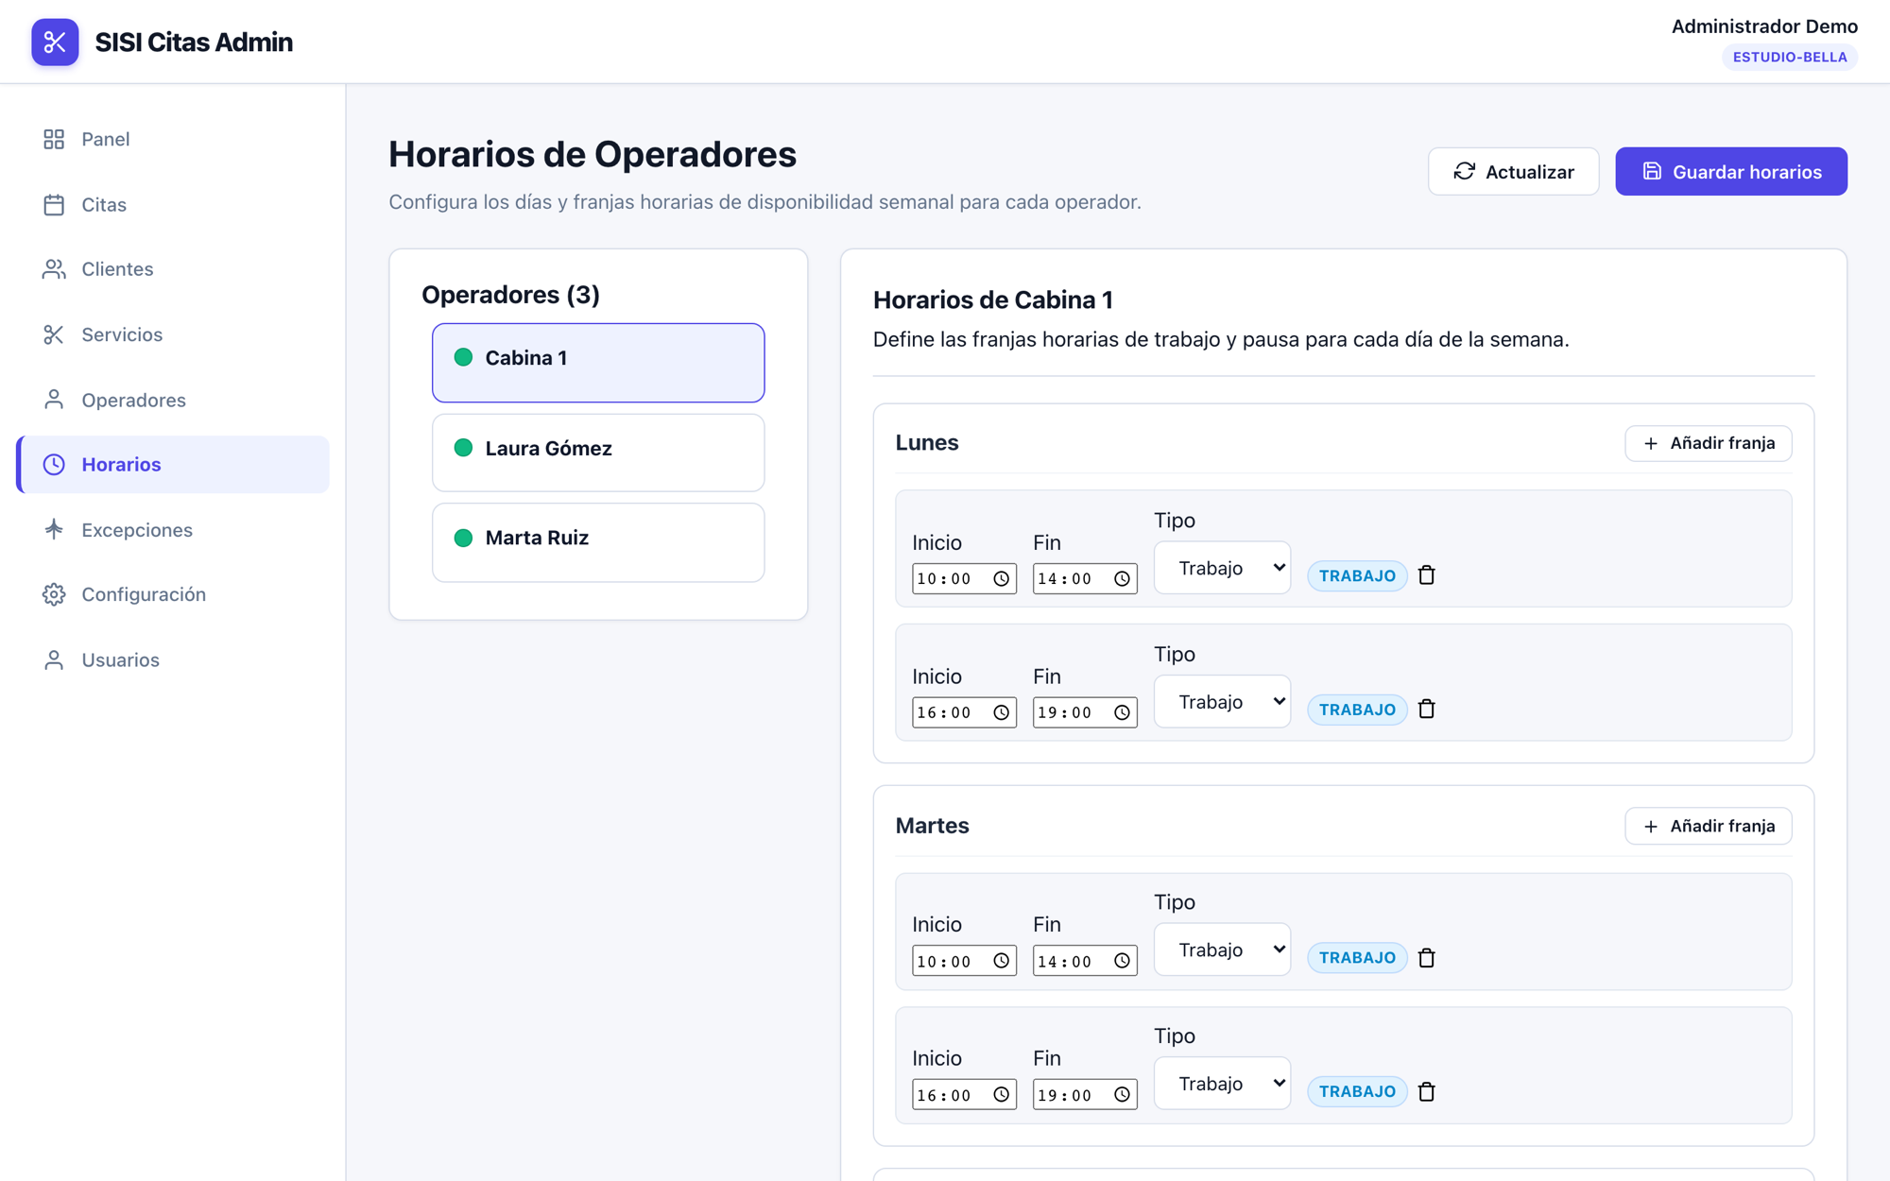Select operator Marta Ruiz
Viewport: 1890px width, 1181px height.
click(x=598, y=542)
